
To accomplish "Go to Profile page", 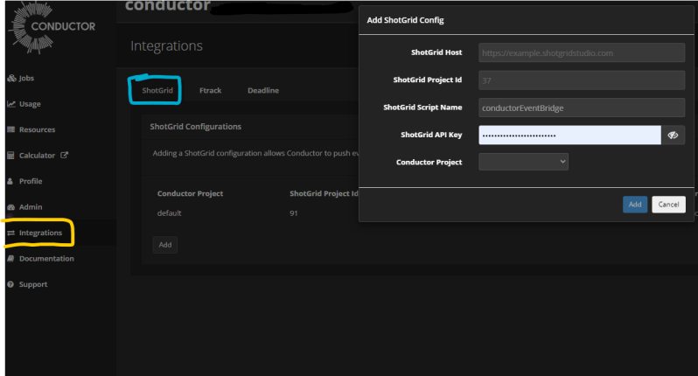I will (31, 182).
